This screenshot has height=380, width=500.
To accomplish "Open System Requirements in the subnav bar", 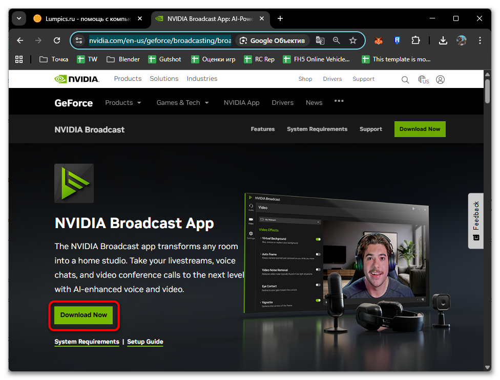I will click(x=317, y=129).
